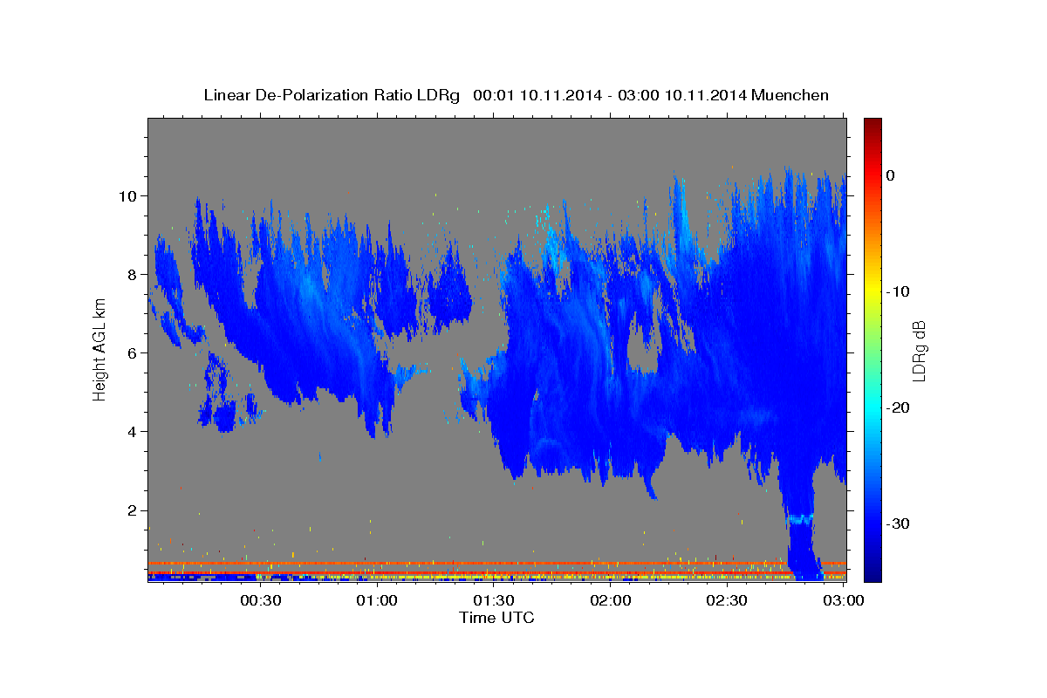Click the cyan melting layer near 02:50
This screenshot has height=698, width=1047.
799,518
